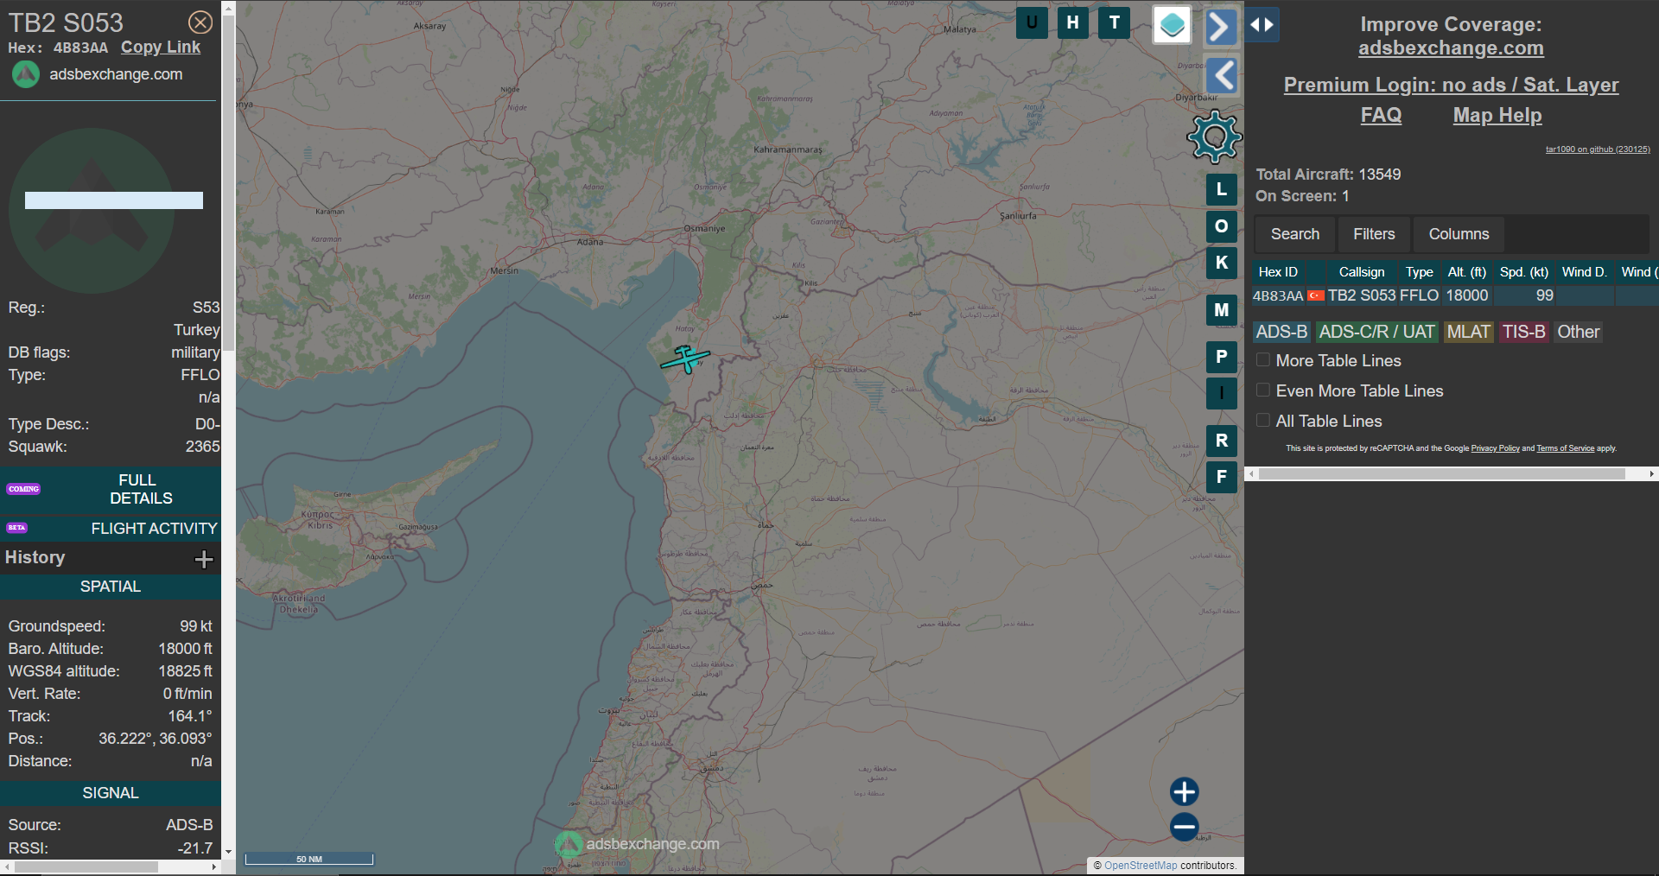Toggle the MLAT source legend
Image resolution: width=1659 pixels, height=876 pixels.
point(1468,332)
